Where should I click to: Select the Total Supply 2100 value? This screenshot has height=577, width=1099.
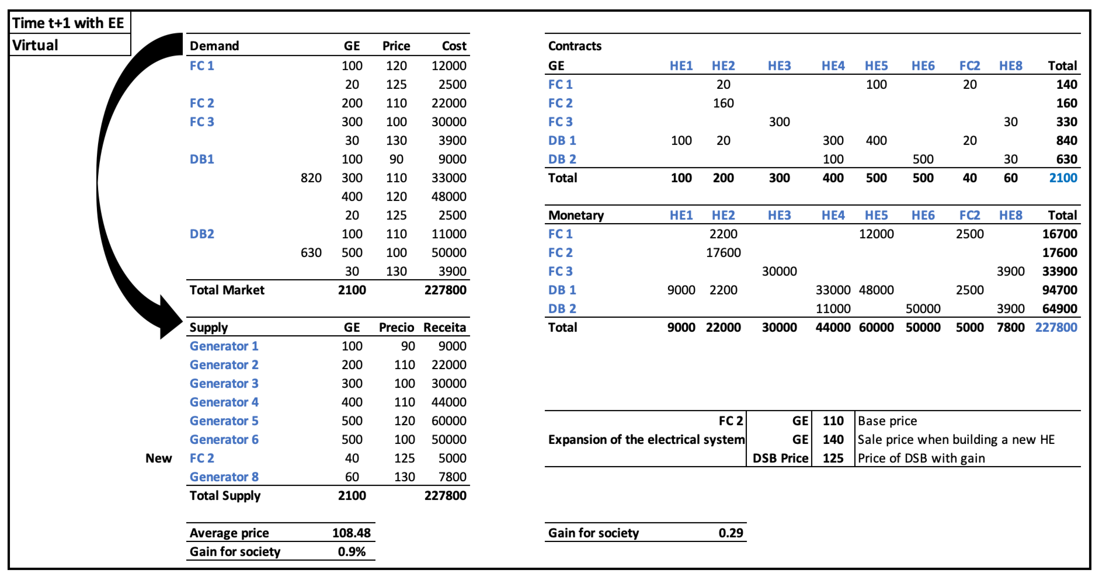click(x=351, y=496)
